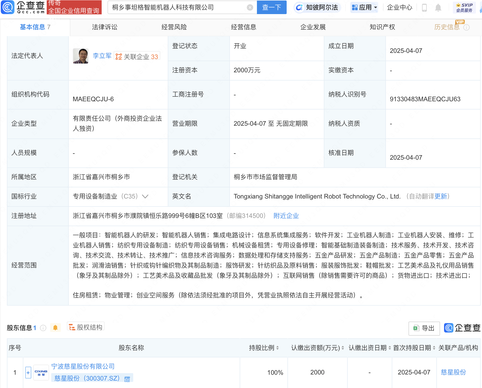Click 李立军 profile photo
The width and height of the screenshot is (482, 388).
click(81, 56)
